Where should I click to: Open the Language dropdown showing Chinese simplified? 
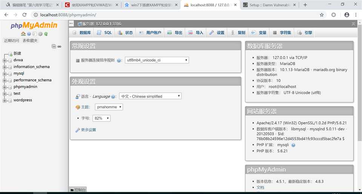(150, 96)
